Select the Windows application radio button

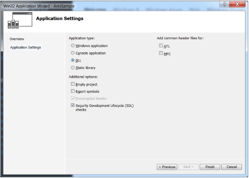tap(73, 46)
